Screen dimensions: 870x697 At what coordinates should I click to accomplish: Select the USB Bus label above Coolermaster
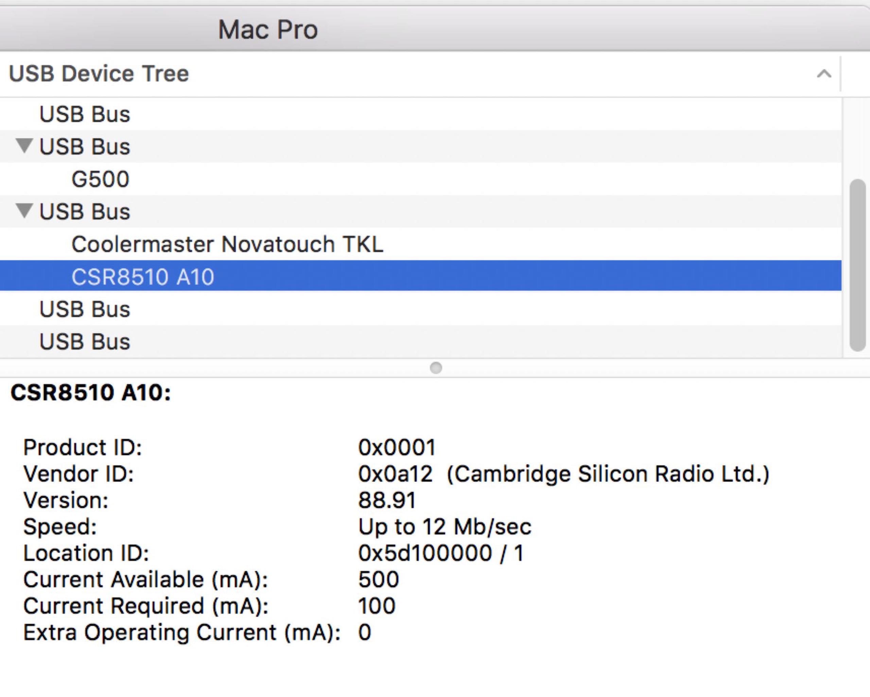(85, 211)
